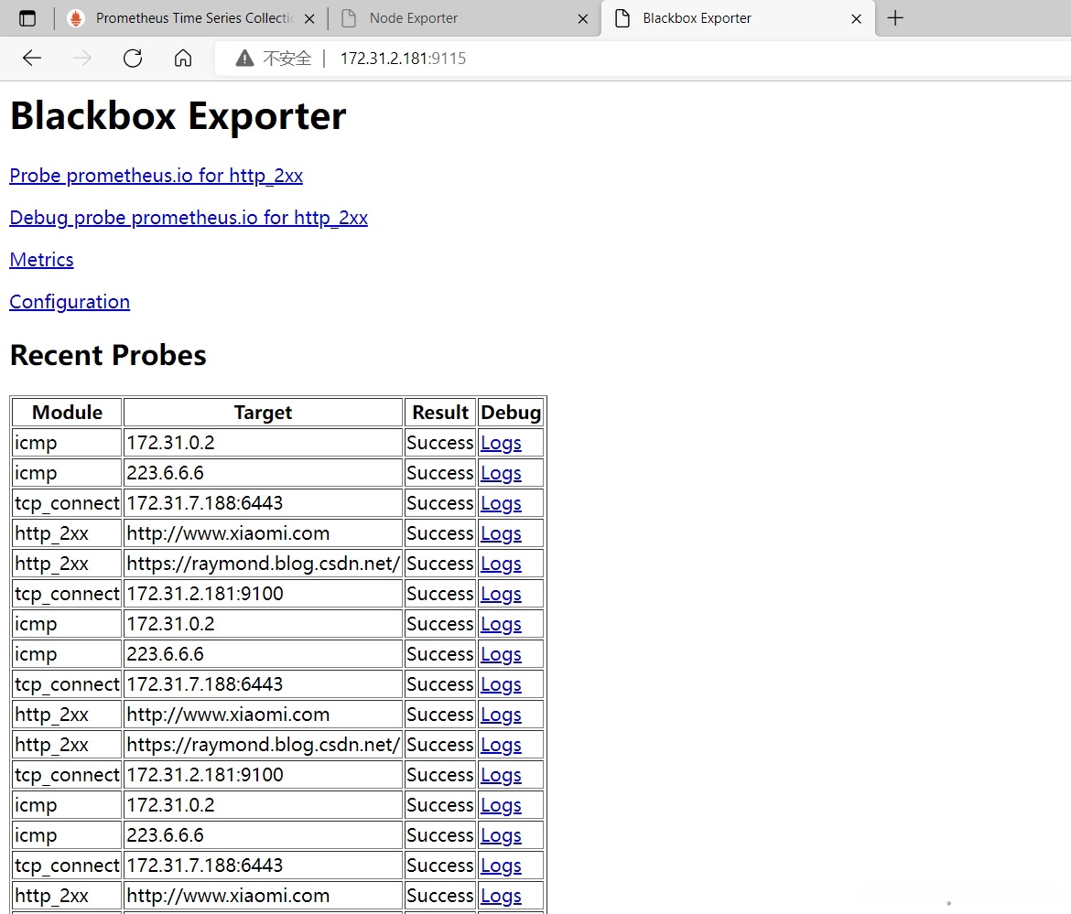The image size is (1071, 914).
Task: Open Logs for second raymond.blog.csdn.net row
Action: click(501, 745)
